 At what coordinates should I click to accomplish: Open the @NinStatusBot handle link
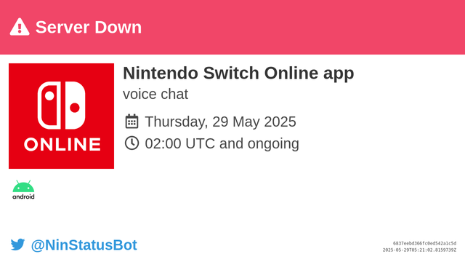tap(84, 245)
